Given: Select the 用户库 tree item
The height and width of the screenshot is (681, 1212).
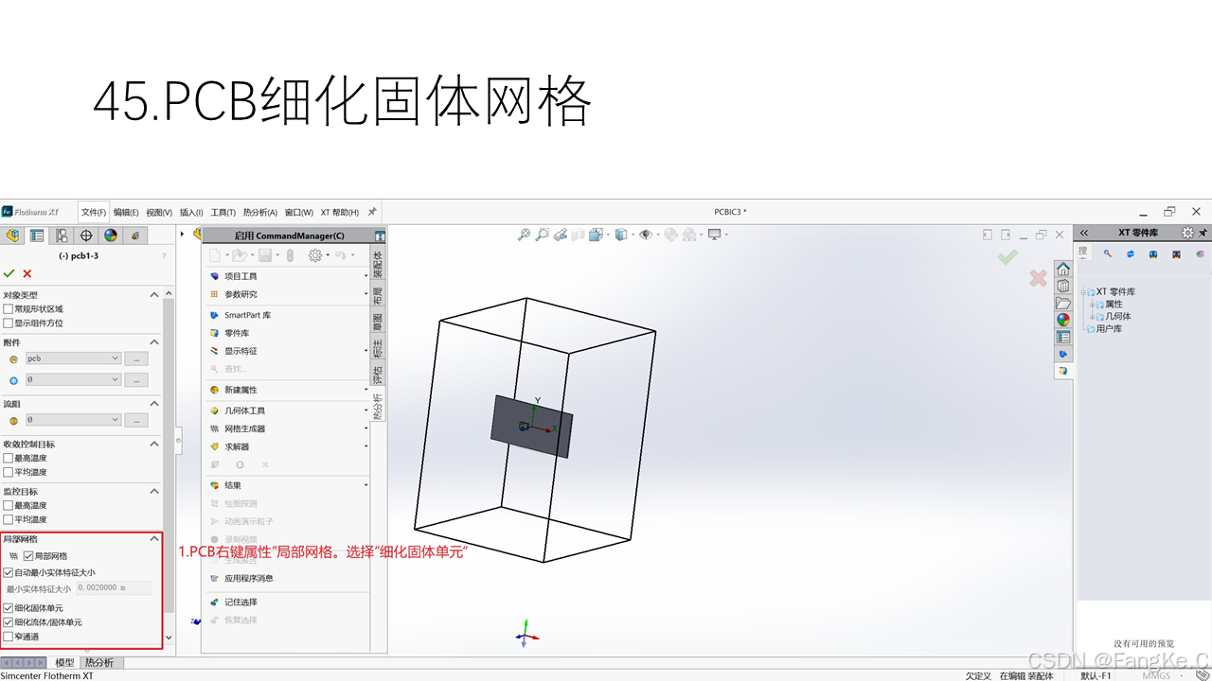Looking at the screenshot, I should coord(1109,329).
